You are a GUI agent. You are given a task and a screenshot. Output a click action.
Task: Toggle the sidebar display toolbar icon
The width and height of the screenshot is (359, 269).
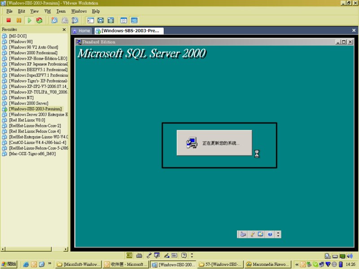[x=91, y=20]
